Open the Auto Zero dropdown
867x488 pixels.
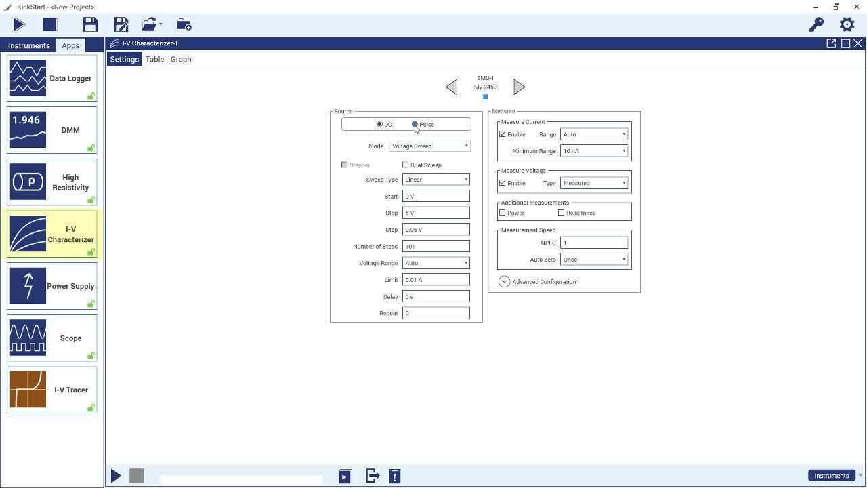[593, 259]
